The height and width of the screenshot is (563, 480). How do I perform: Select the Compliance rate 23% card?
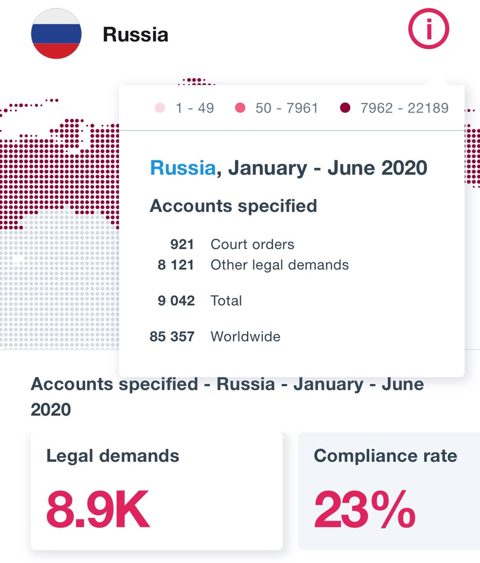[x=389, y=490]
